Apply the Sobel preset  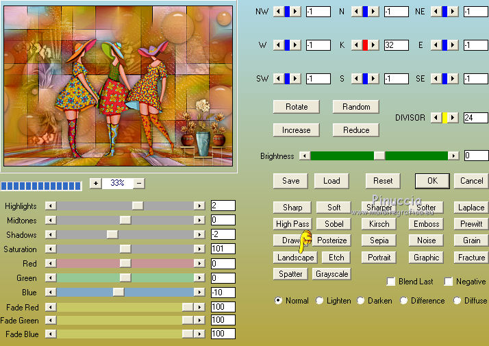[334, 224]
